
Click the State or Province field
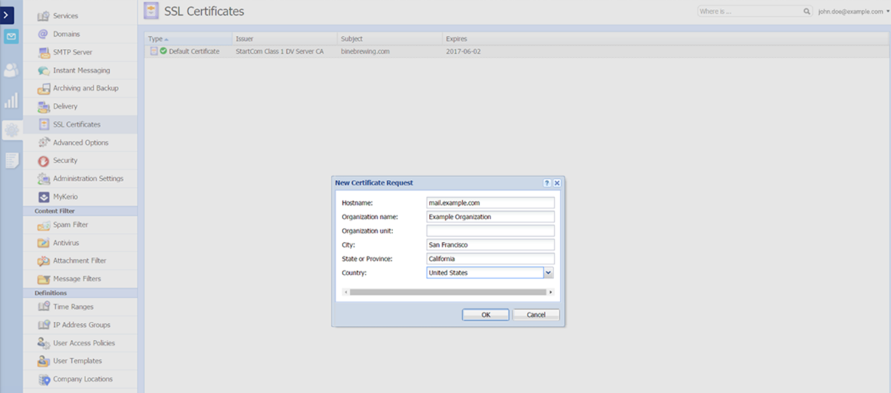coord(490,259)
